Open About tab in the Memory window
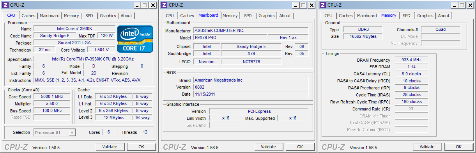 coord(444,16)
